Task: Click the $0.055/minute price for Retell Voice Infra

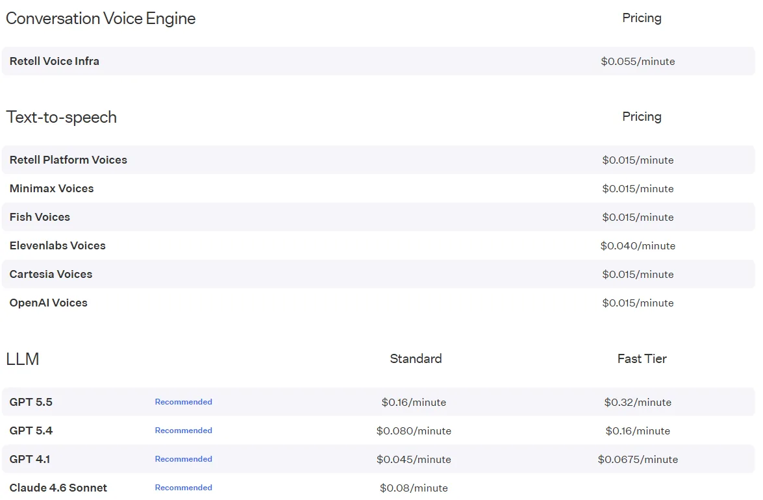Action: [638, 61]
